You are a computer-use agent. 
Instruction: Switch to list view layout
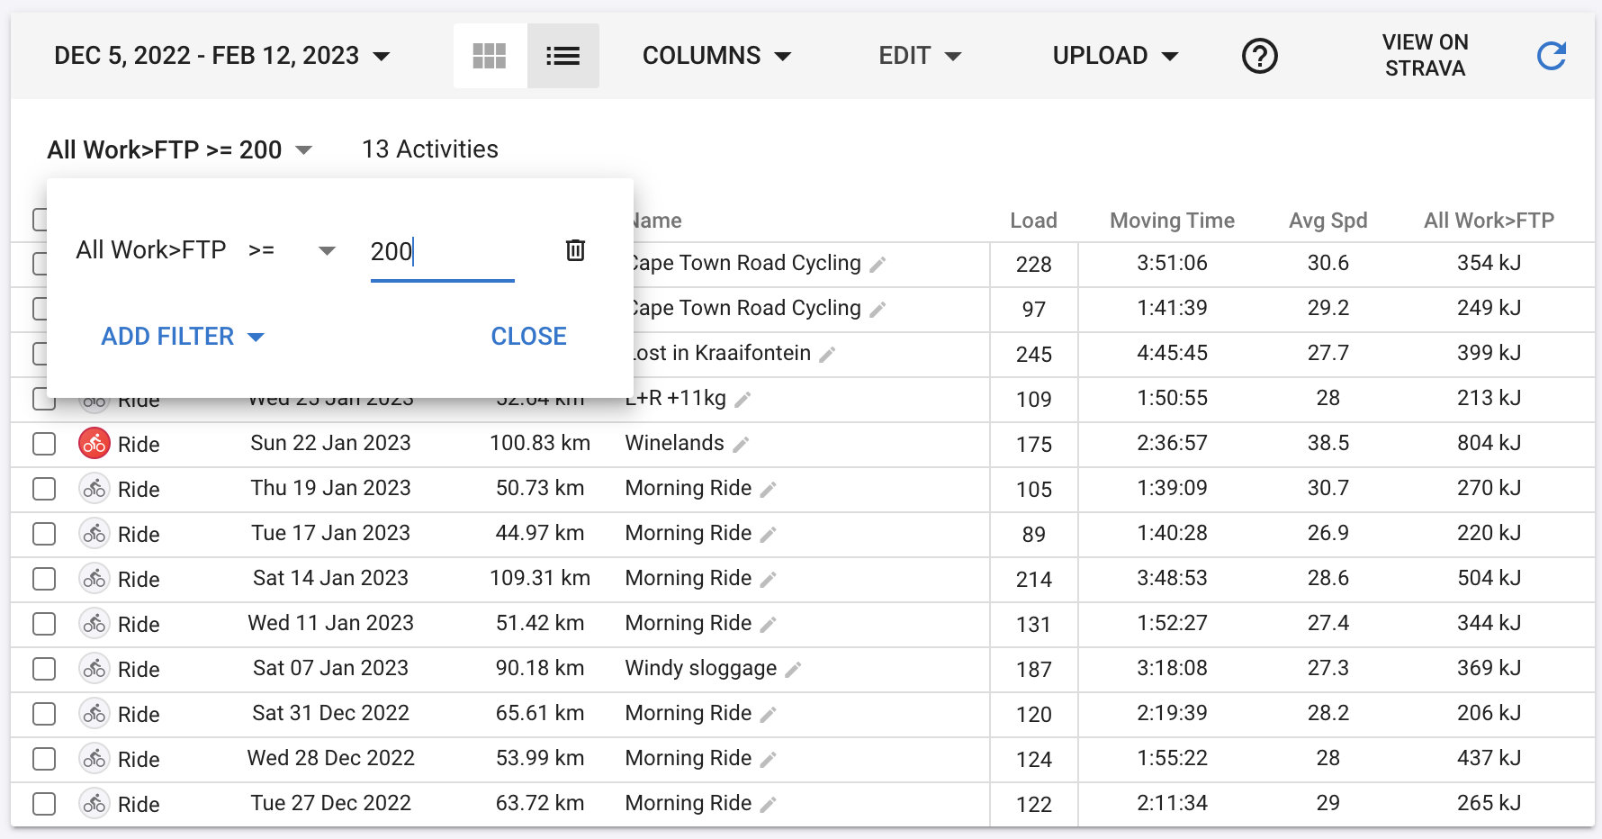pyautogui.click(x=562, y=56)
